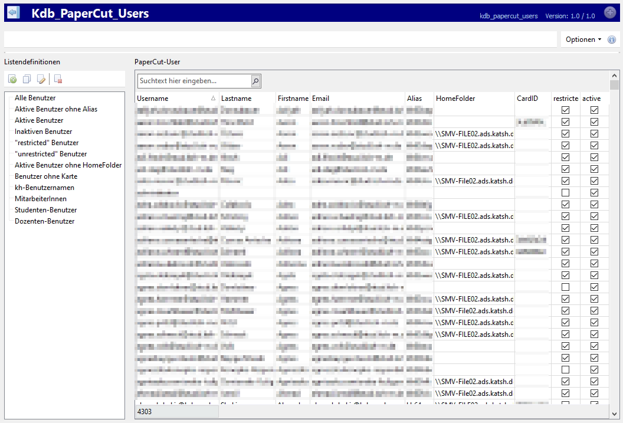Click the round plus icon in title bar
This screenshot has height=423, width=623.
tap(610, 13)
